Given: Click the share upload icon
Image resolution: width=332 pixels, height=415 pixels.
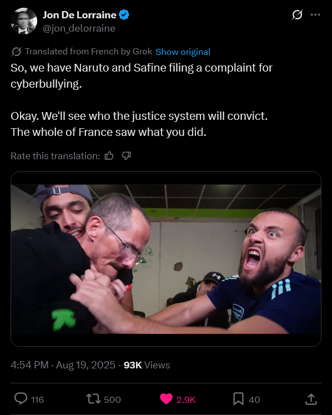Looking at the screenshot, I should 311,399.
